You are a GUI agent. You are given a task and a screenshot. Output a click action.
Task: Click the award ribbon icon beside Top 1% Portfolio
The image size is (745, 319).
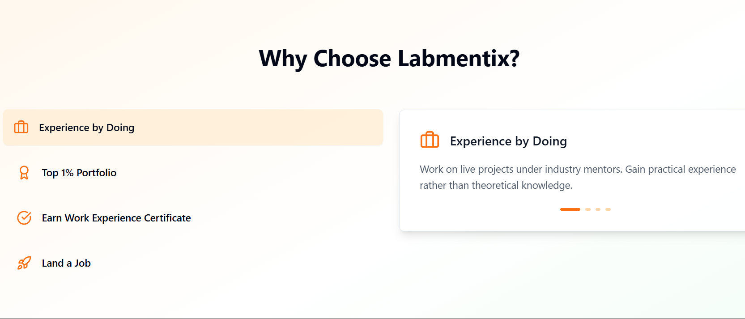tap(24, 173)
